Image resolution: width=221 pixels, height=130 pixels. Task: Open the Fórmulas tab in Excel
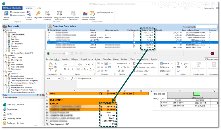(107, 59)
